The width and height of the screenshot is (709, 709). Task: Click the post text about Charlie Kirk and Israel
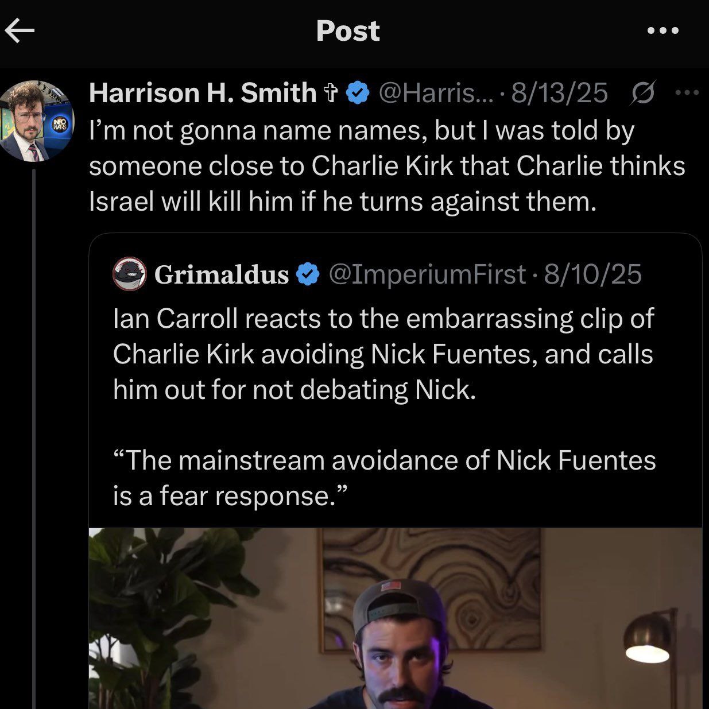(x=387, y=166)
